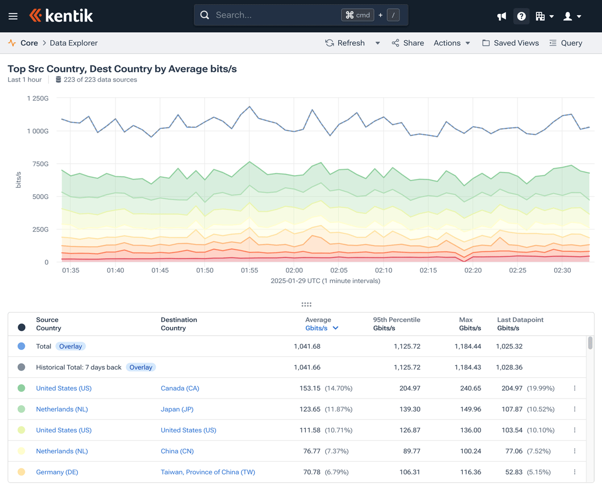This screenshot has height=490, width=602.
Task: Click the Saved Views folder icon
Action: [485, 42]
